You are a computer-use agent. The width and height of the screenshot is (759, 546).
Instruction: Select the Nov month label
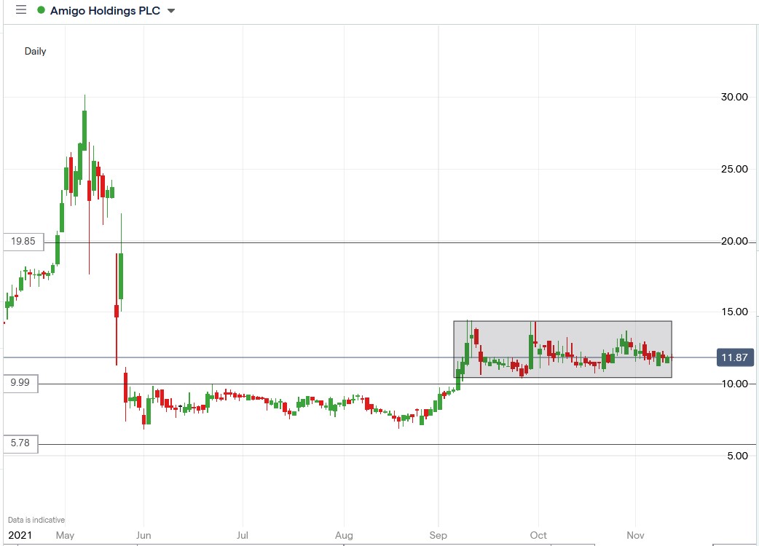pos(634,535)
